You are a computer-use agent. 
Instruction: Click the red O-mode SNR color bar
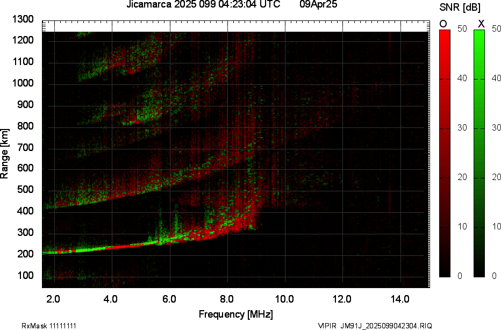[445, 153]
